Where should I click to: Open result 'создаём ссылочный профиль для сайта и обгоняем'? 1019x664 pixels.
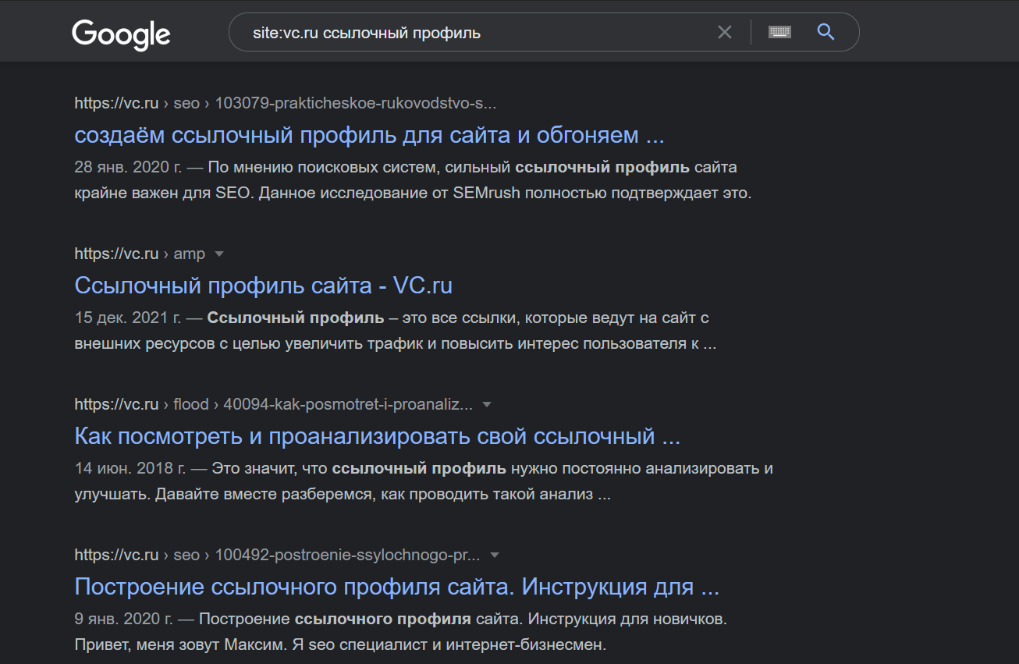(x=369, y=135)
